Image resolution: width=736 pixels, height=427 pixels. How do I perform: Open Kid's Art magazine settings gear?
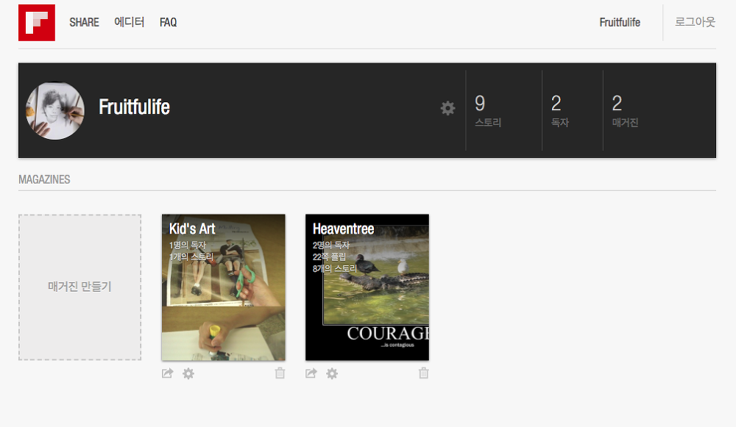point(188,373)
